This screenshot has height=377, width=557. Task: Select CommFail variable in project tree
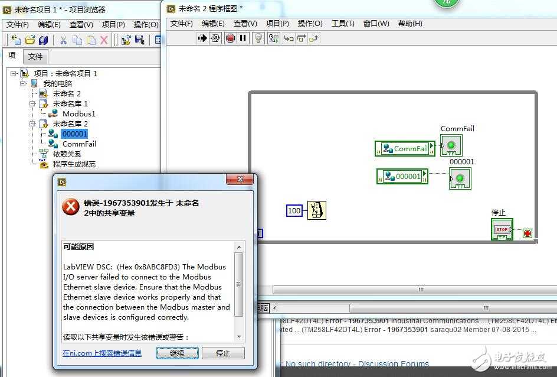pyautogui.click(x=79, y=144)
